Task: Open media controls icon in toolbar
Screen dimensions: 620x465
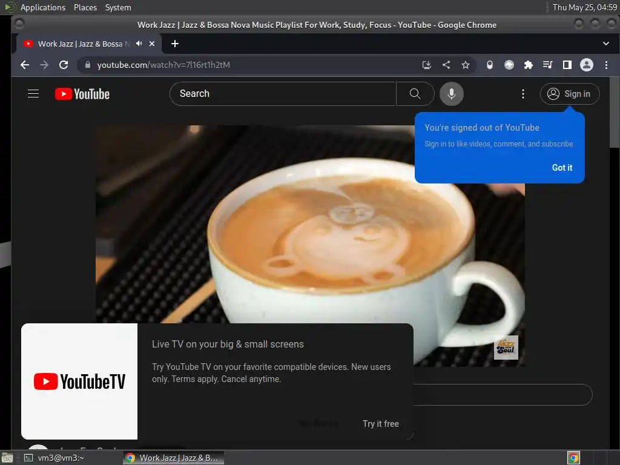Action: (547, 65)
